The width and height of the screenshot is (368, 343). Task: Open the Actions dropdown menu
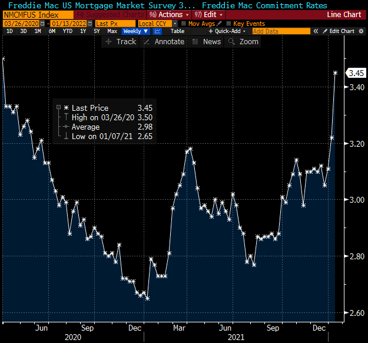pos(169,15)
